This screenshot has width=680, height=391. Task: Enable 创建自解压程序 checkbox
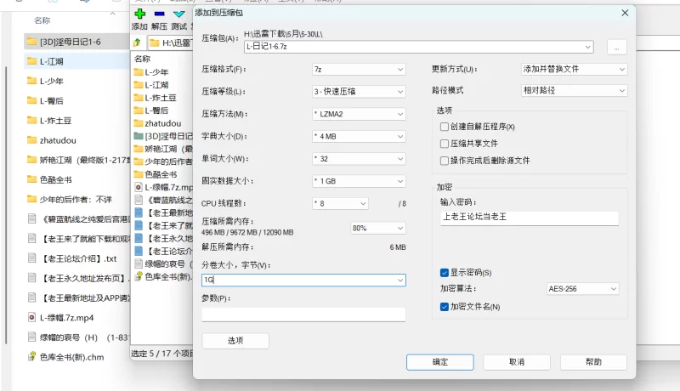(444, 127)
